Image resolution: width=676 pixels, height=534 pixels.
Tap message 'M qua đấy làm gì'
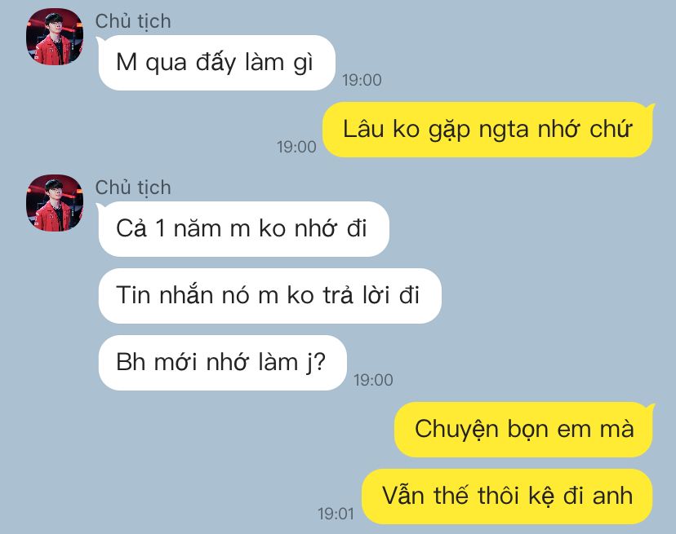(x=217, y=63)
